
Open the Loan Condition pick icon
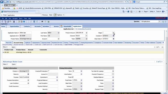point(28,83)
